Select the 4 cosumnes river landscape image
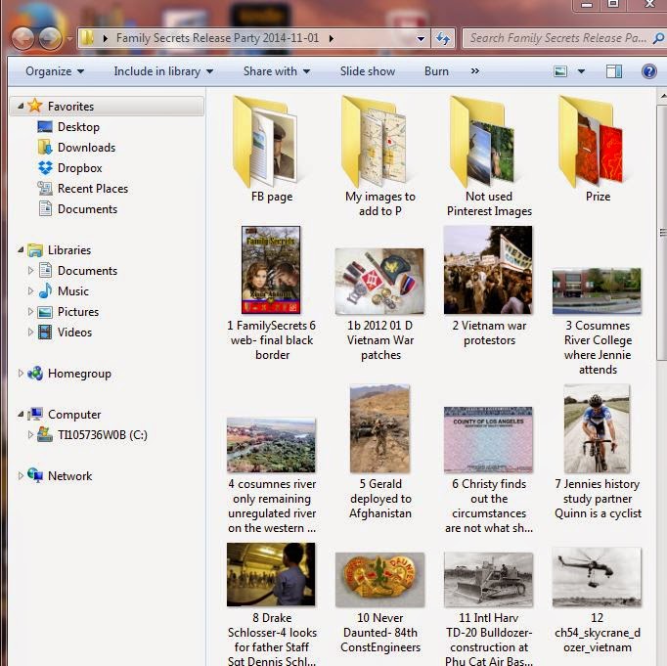 (271, 445)
